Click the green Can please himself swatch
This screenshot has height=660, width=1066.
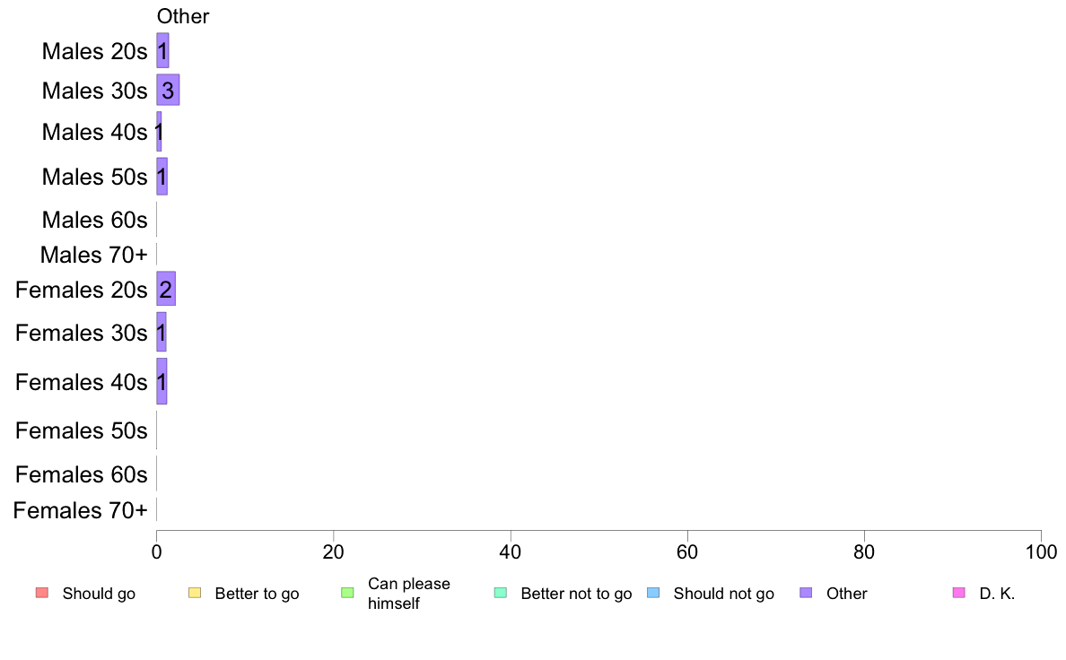click(x=347, y=593)
